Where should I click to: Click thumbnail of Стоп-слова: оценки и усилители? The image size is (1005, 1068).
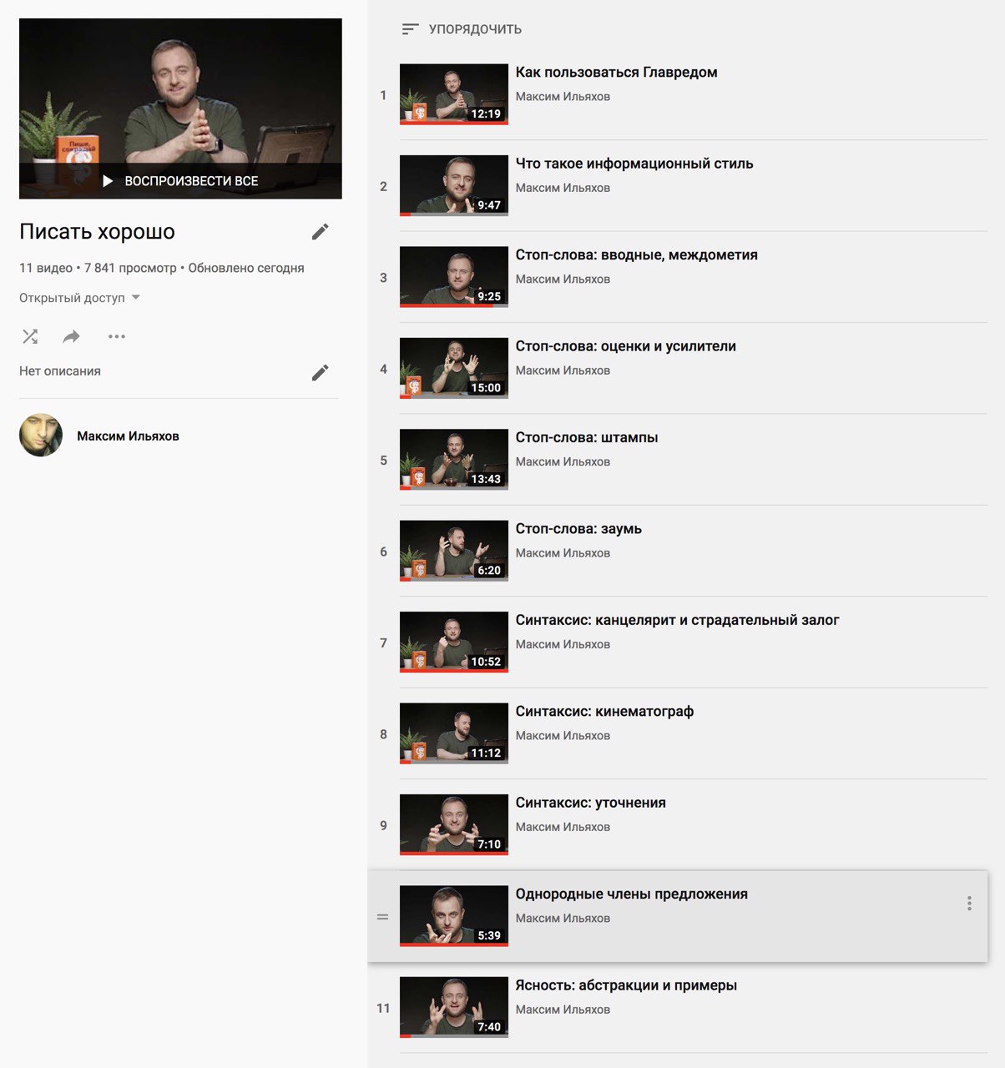pyautogui.click(x=454, y=368)
